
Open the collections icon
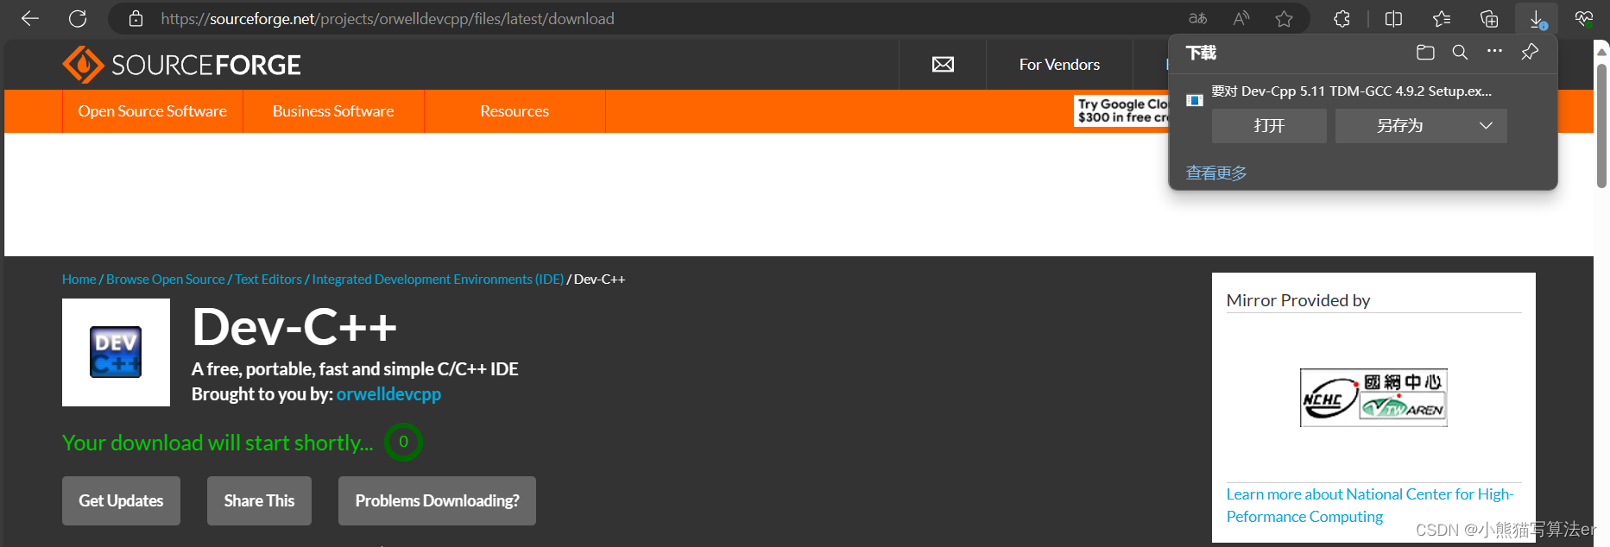click(1489, 18)
